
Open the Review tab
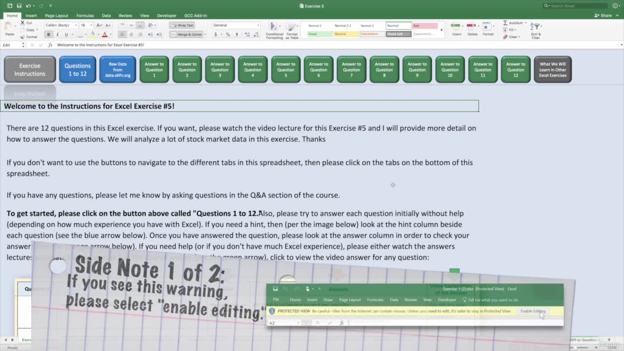(125, 15)
